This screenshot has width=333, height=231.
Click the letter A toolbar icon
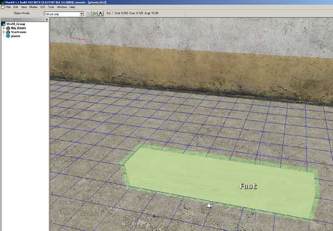pos(100,13)
